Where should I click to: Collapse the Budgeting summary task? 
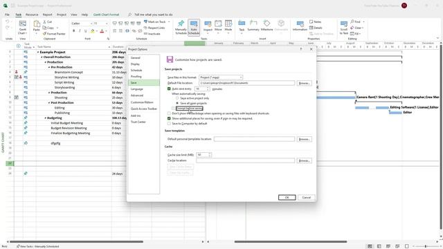tap(46, 118)
